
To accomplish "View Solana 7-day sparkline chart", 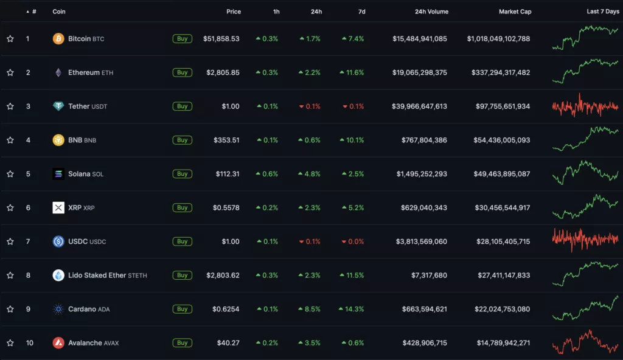I will coord(585,173).
